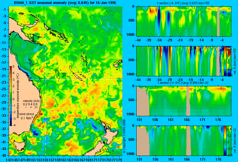
Task: Click the 't section' title for lat=-22
Action: pyautogui.click(x=183, y=83)
